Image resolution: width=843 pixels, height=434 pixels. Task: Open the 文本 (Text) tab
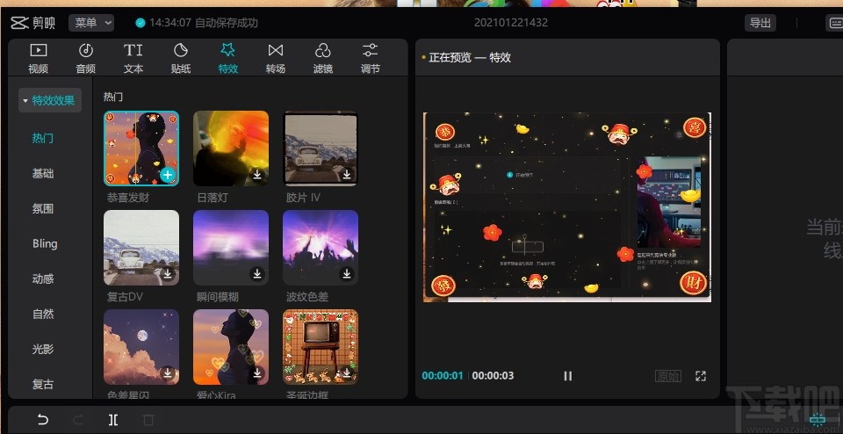click(133, 58)
